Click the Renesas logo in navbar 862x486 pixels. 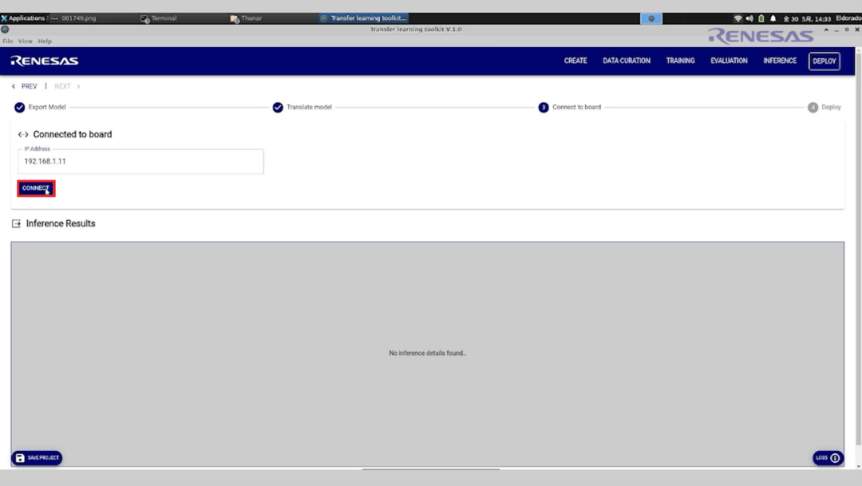point(45,61)
